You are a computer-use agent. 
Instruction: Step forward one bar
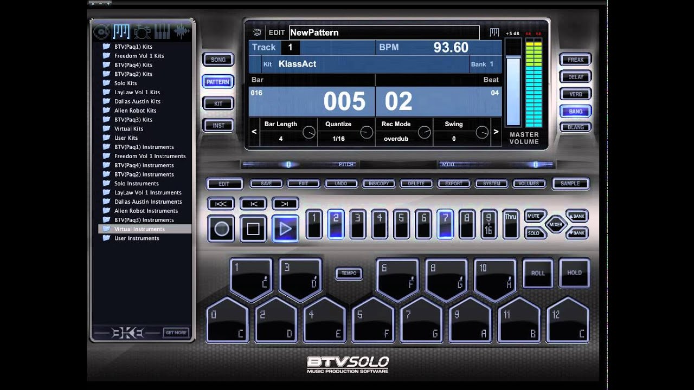[x=285, y=204]
